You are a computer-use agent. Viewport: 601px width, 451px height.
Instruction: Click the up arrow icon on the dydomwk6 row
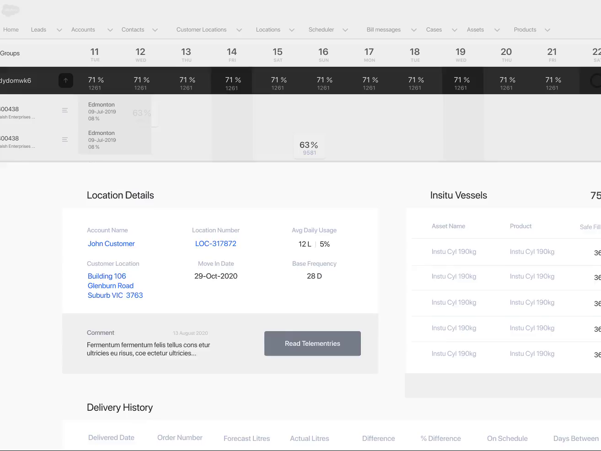pyautogui.click(x=65, y=80)
